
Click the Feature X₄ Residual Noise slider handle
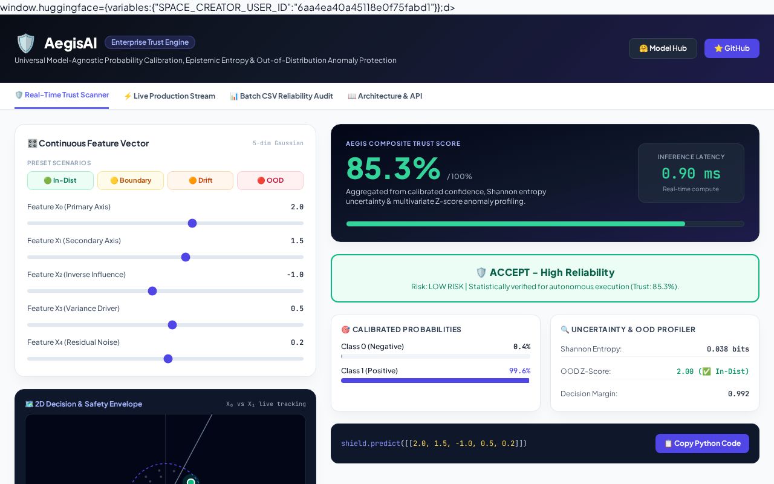coord(168,359)
